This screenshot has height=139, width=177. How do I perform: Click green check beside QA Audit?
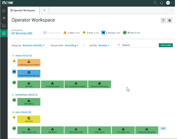click(14, 83)
